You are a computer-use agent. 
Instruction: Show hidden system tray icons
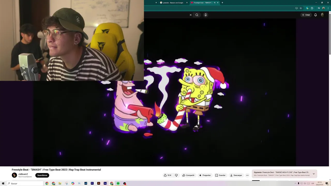(x=295, y=183)
